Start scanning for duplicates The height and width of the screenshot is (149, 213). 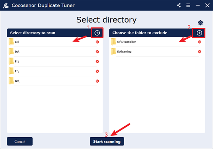(x=107, y=142)
